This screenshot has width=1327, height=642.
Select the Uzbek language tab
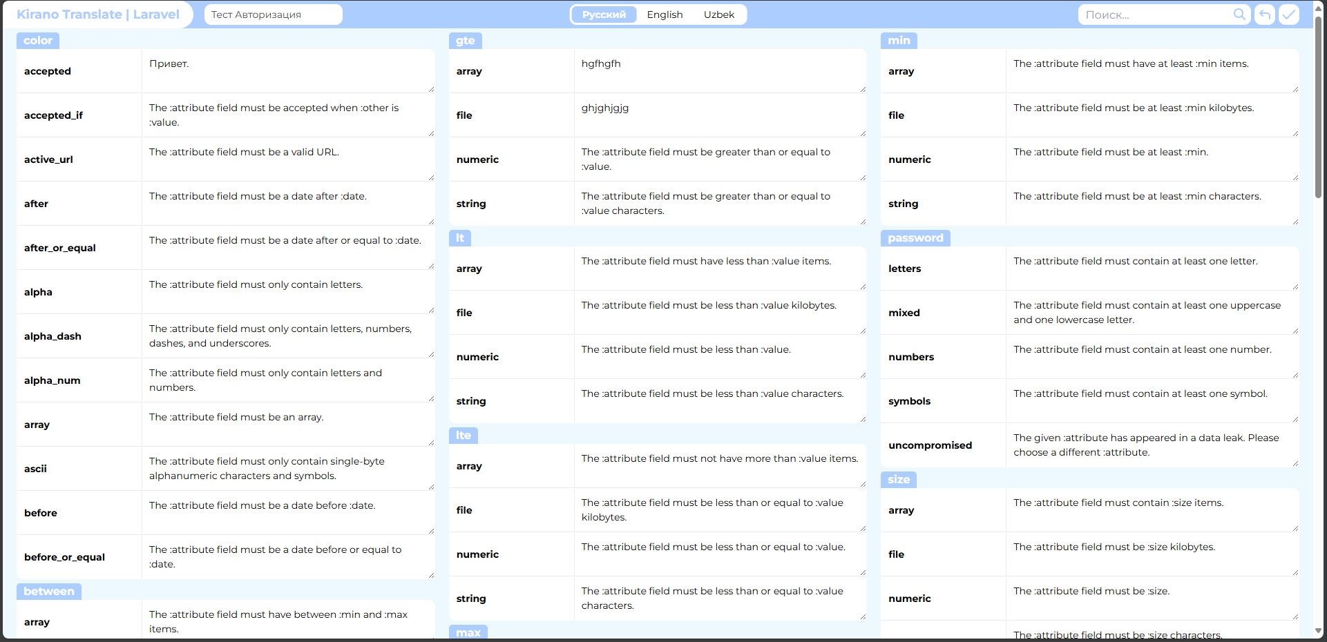718,14
